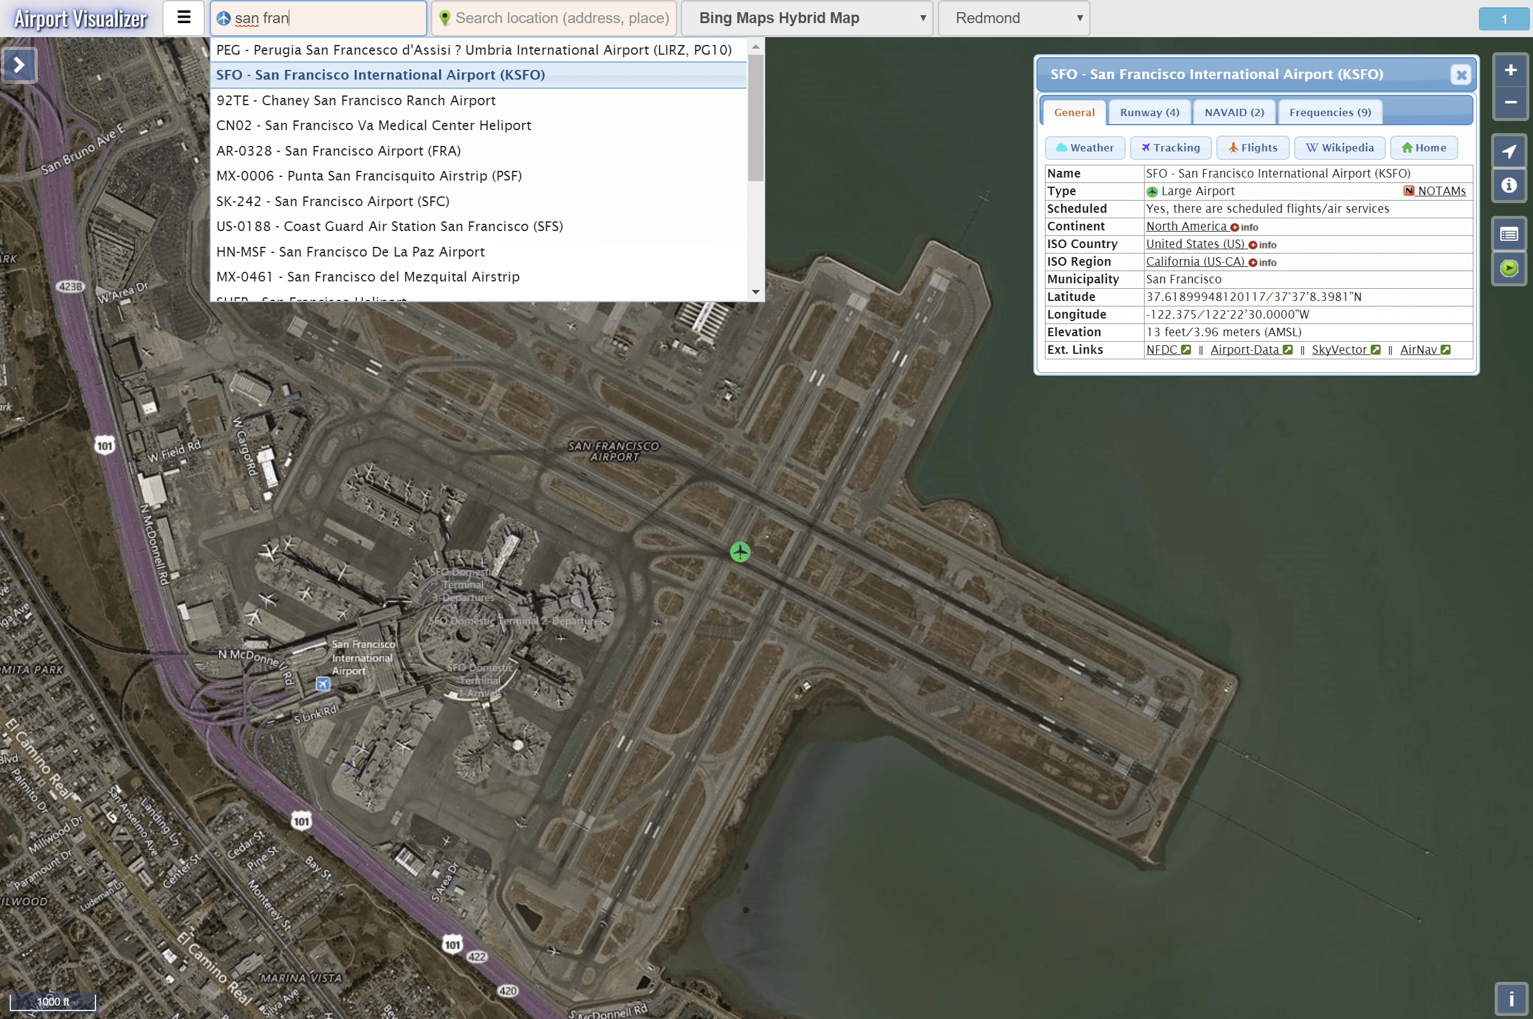1533x1019 pixels.
Task: Open the SkyVector external link
Action: pyautogui.click(x=1346, y=350)
